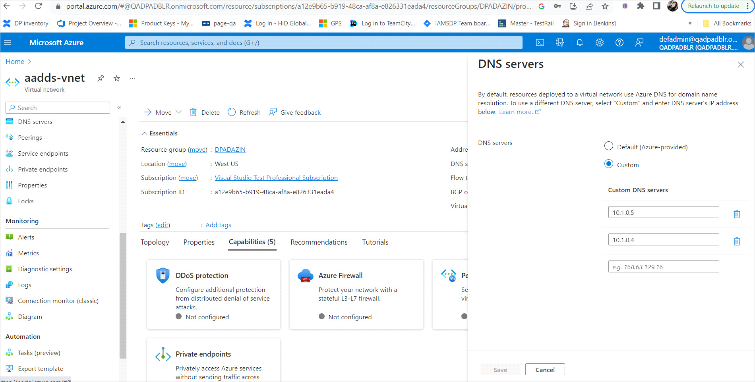
Task: Collapse the Essentials section
Action: [x=145, y=133]
